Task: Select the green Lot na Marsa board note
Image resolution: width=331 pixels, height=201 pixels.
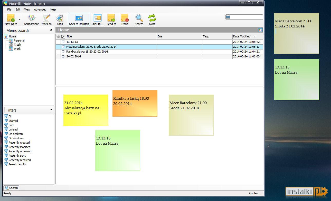Action: (118, 150)
